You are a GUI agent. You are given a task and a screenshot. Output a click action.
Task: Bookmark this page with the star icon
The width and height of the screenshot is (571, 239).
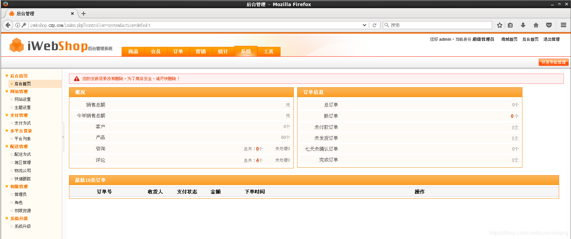point(499,25)
